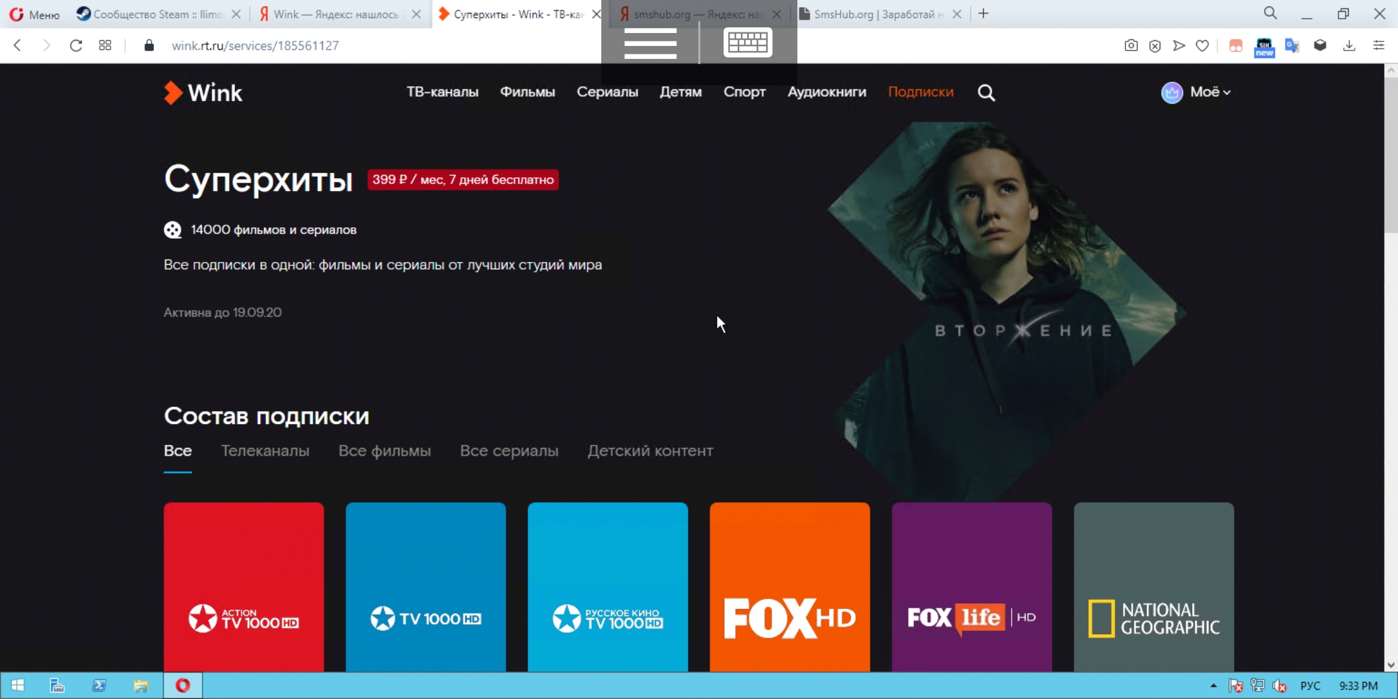Screen dimensions: 1398x699
Task: Select the Все сериалы tab
Action: [509, 450]
